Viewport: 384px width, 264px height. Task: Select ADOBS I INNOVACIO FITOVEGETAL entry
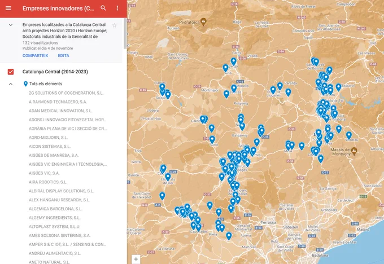[x=67, y=120]
